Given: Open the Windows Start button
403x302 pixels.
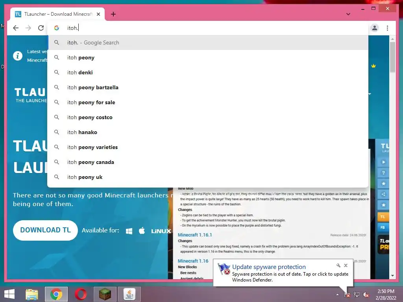Looking at the screenshot, I should [9, 294].
